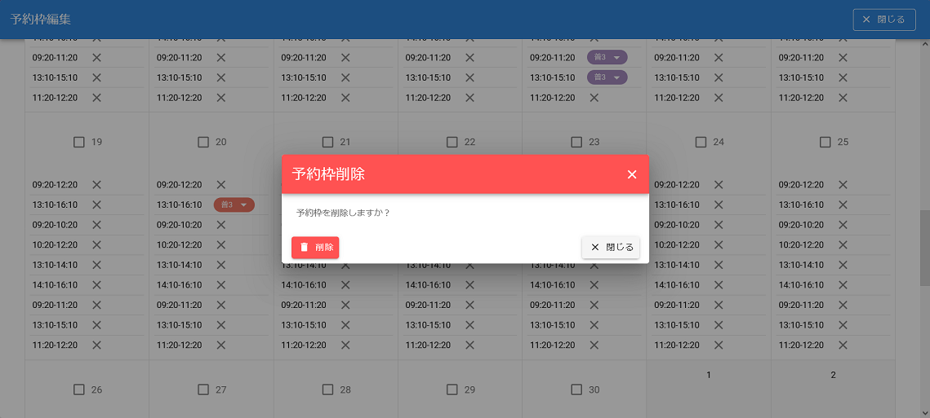Check the box next to day 27
Viewport: 930px width, 418px height.
point(203,389)
